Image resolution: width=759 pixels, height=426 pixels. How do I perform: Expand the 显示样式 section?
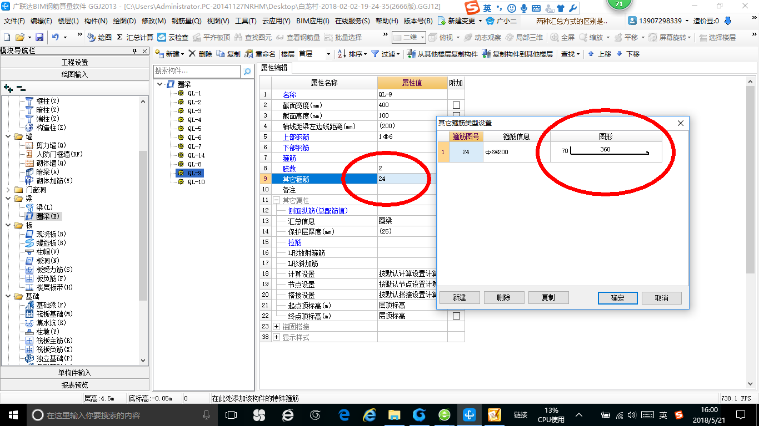click(x=276, y=337)
